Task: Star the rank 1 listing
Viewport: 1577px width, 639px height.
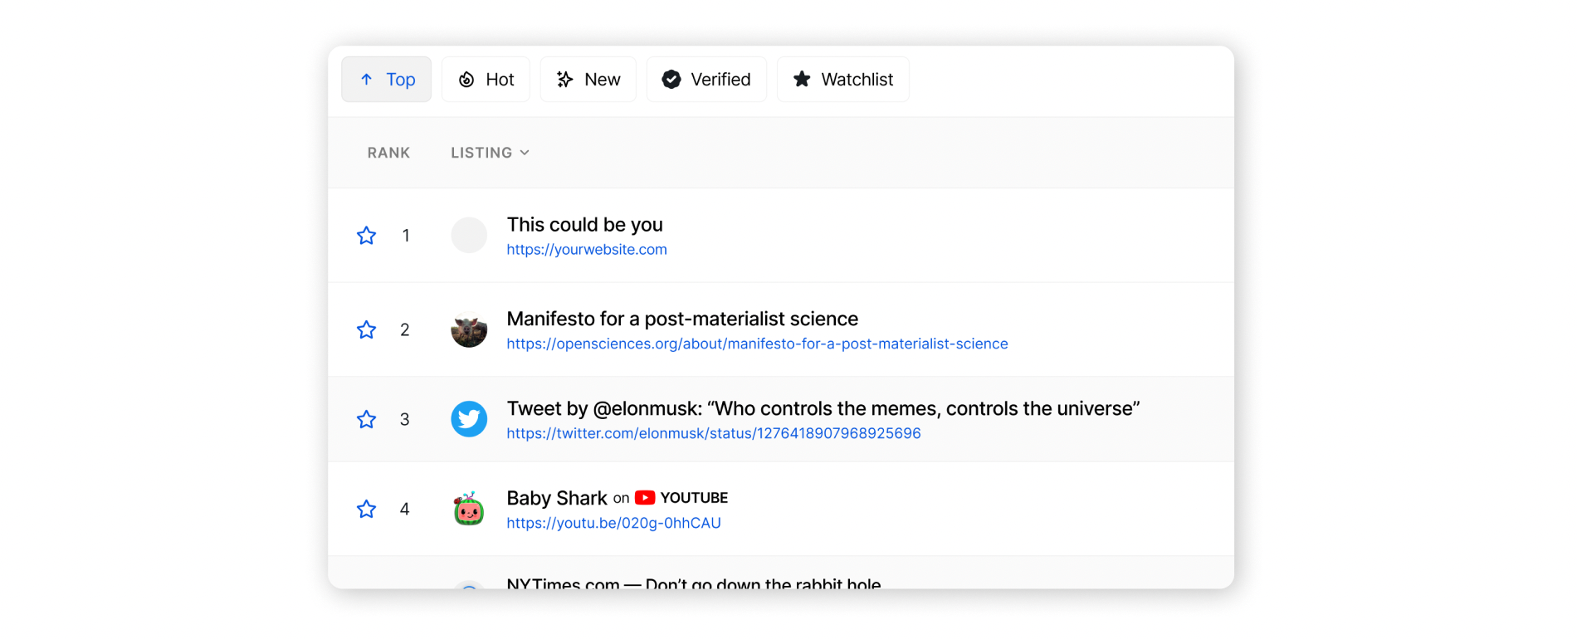Action: click(x=366, y=236)
